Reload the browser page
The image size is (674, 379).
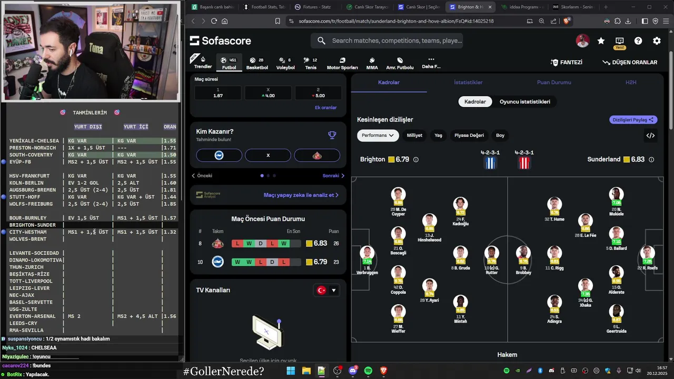[x=214, y=21]
